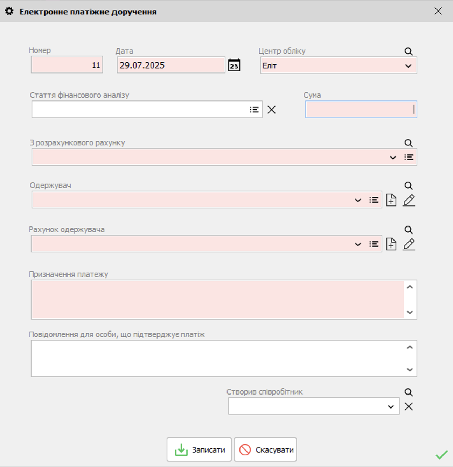Viewport: 453px width, 467px height.
Task: Expand Створив співробітник dropdown
Action: click(391, 407)
